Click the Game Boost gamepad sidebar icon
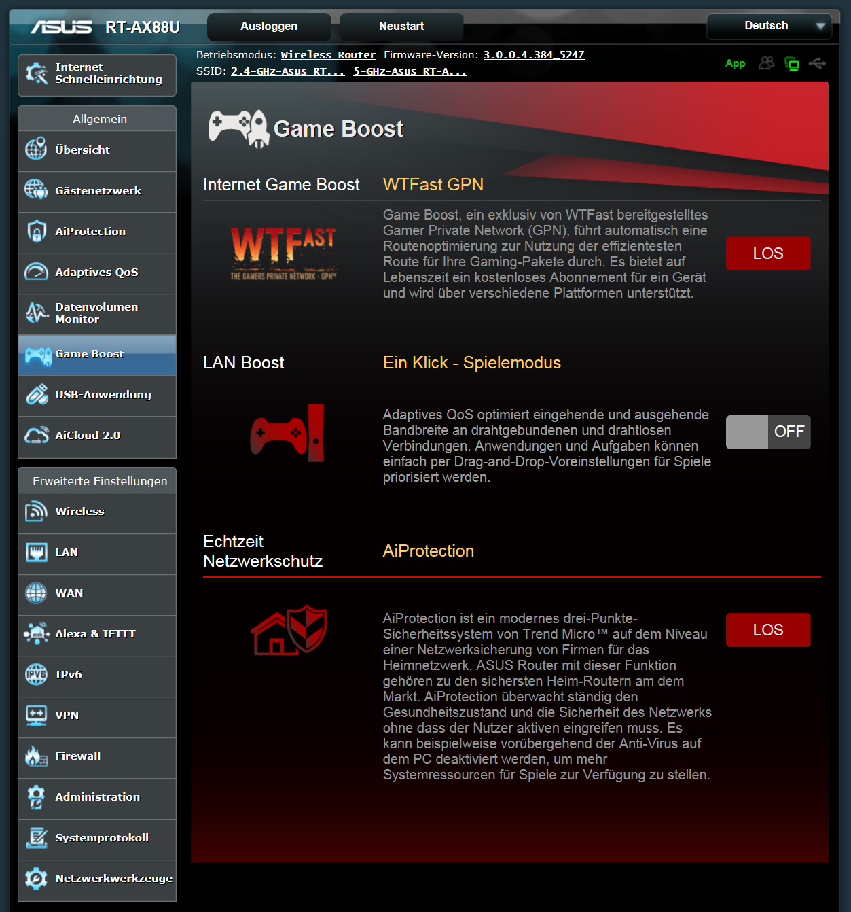The image size is (851, 912). coord(38,355)
